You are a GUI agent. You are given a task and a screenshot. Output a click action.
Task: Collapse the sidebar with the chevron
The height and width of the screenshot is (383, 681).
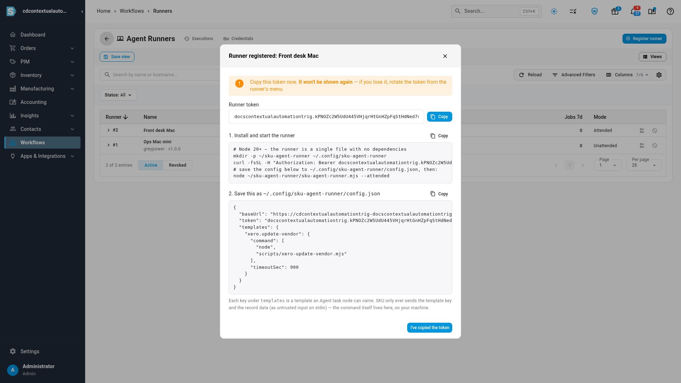(82, 11)
